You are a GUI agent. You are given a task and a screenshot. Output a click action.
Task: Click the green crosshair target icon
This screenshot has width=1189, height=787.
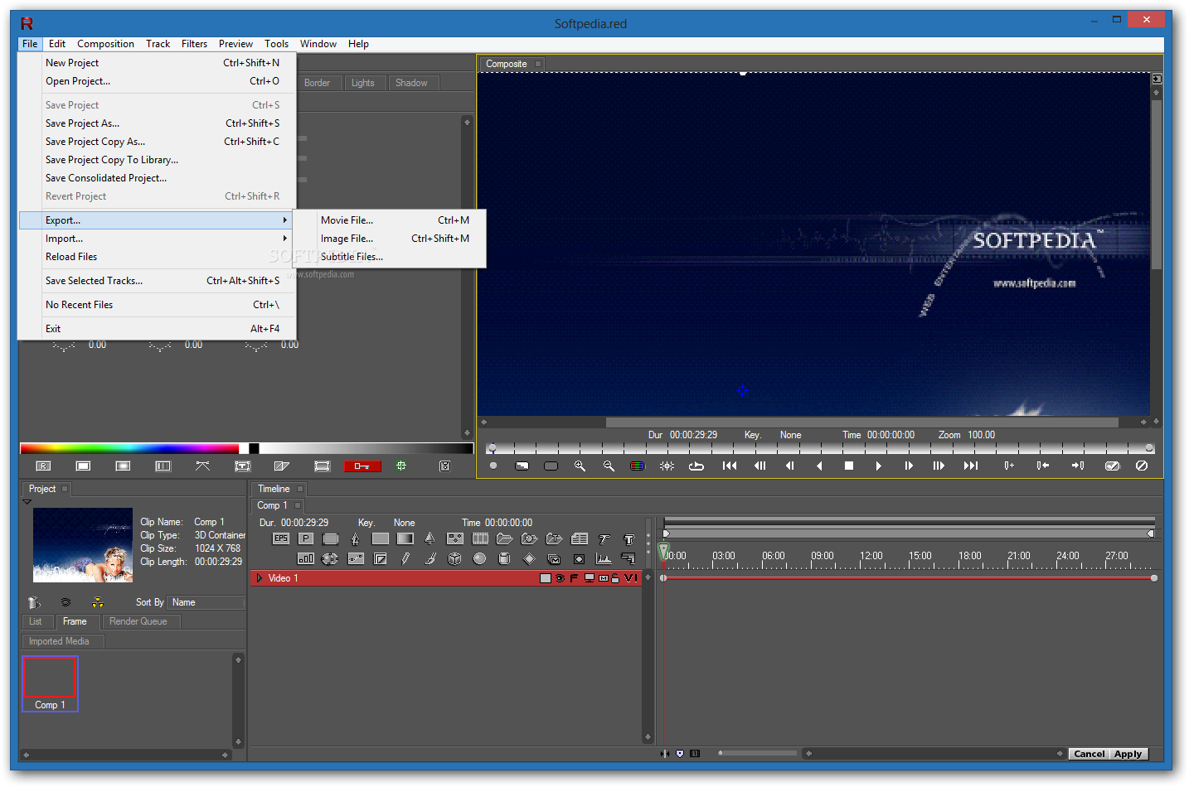click(x=401, y=466)
